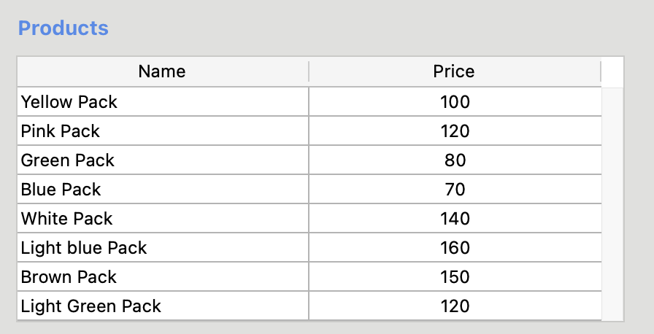Click the Products section title
This screenshot has width=654, height=334.
(64, 28)
